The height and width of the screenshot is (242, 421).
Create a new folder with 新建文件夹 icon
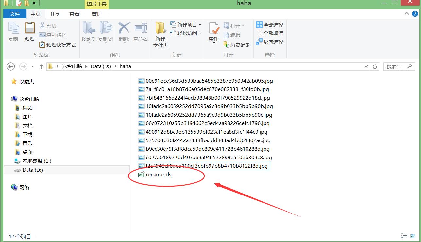160,34
